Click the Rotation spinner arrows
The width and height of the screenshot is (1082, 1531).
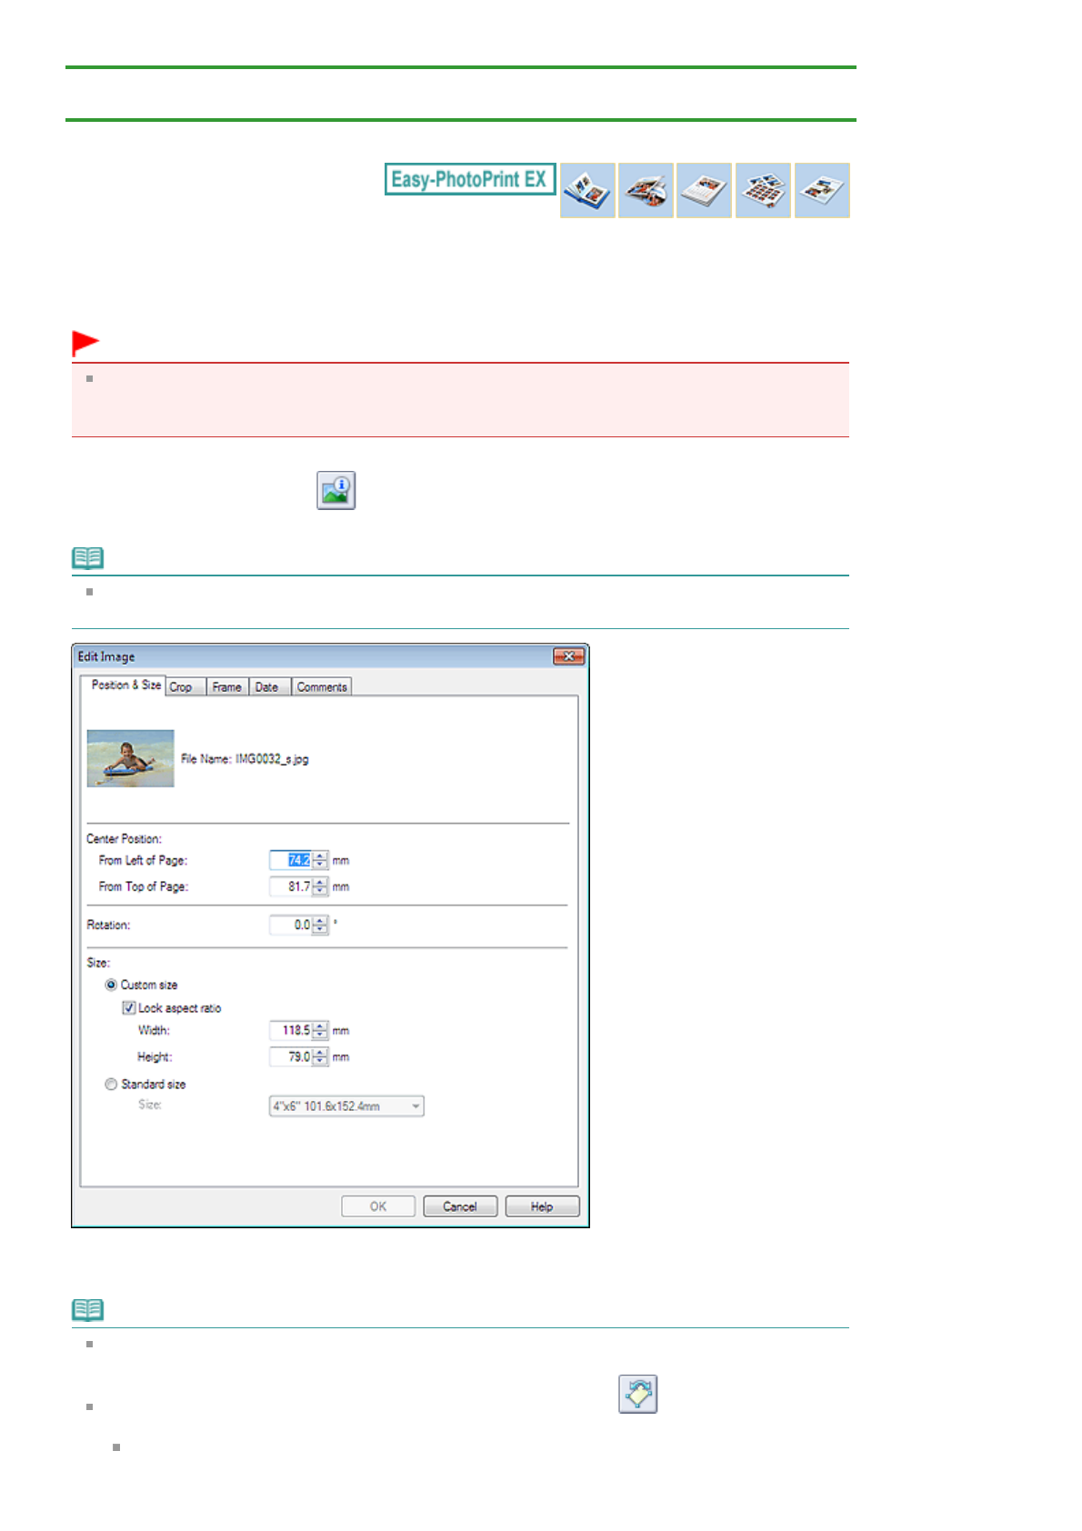[320, 925]
